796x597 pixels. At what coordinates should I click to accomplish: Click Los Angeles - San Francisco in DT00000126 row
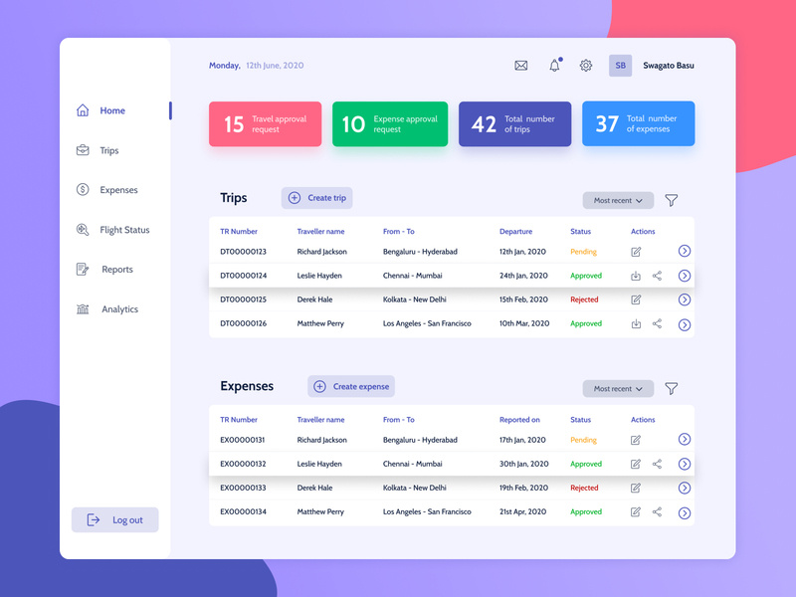tap(427, 324)
